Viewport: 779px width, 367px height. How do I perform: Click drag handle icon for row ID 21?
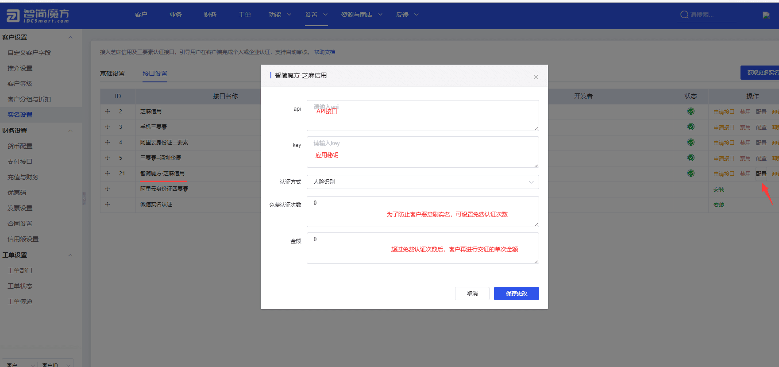coord(108,174)
